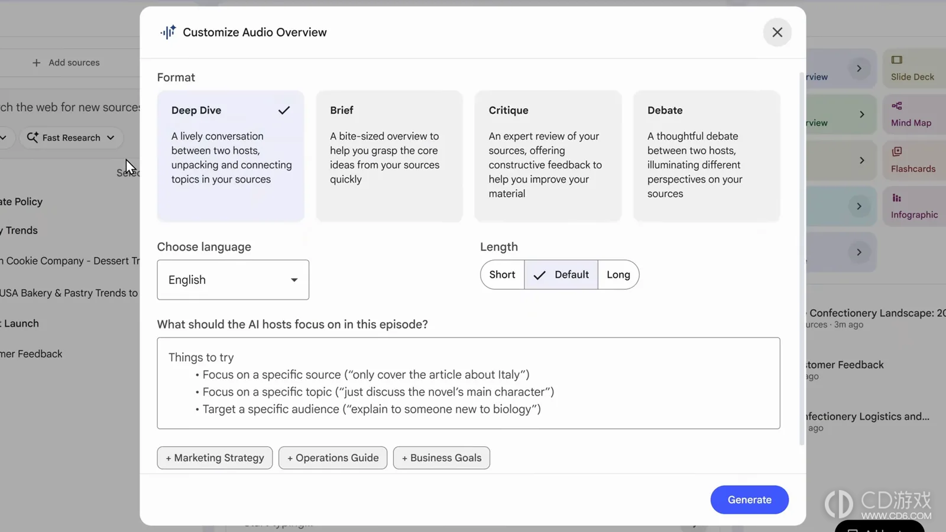This screenshot has width=946, height=532.
Task: Set audio length to Short
Action: 502,275
